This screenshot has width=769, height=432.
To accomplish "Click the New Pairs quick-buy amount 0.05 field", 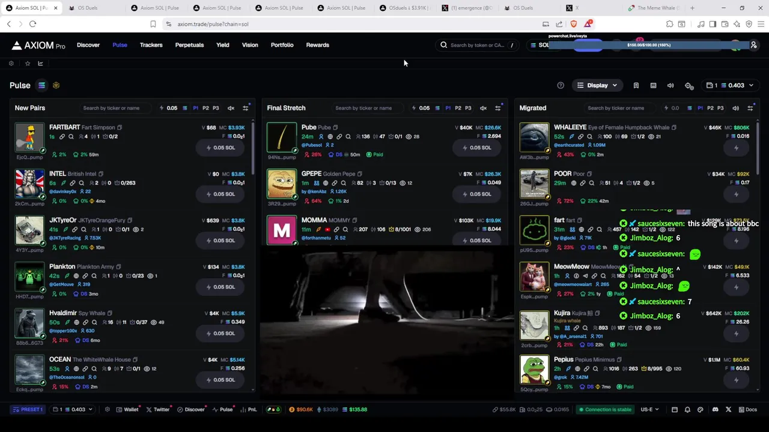I will (x=171, y=108).
